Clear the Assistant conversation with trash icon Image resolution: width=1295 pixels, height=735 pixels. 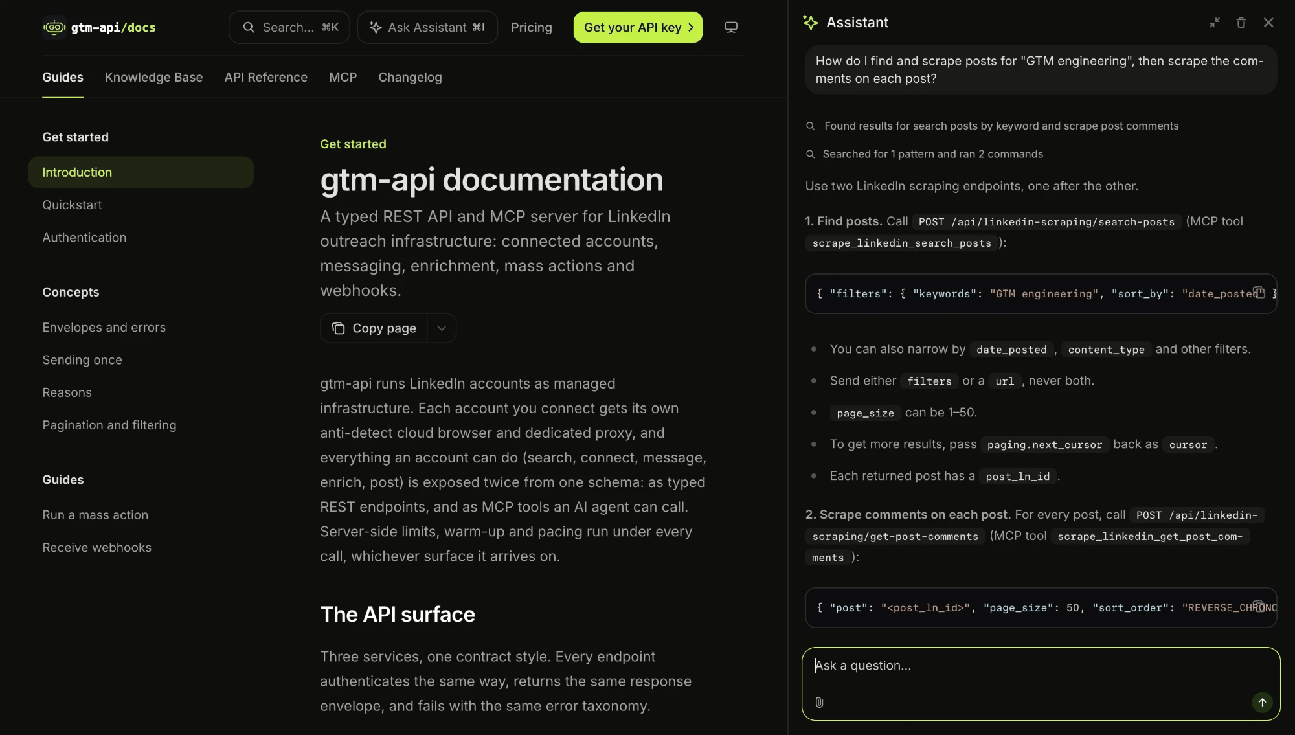[1241, 23]
